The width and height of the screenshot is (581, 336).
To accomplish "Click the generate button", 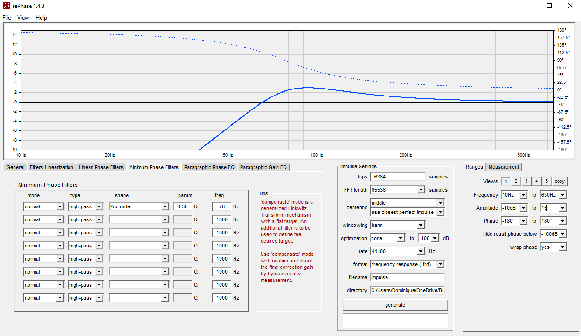I will tap(395, 305).
